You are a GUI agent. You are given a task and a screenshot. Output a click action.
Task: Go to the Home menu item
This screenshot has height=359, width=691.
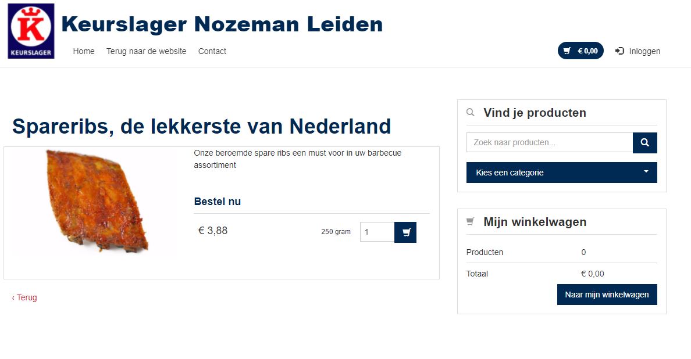pos(84,51)
